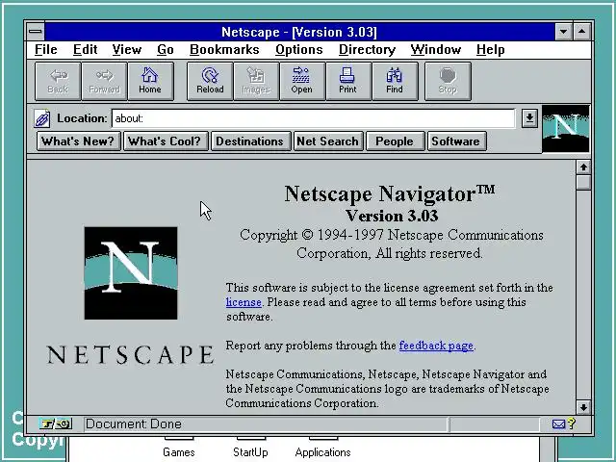This screenshot has width=616, height=462.
Task: Click the Destinations directory button
Action: tap(250, 141)
